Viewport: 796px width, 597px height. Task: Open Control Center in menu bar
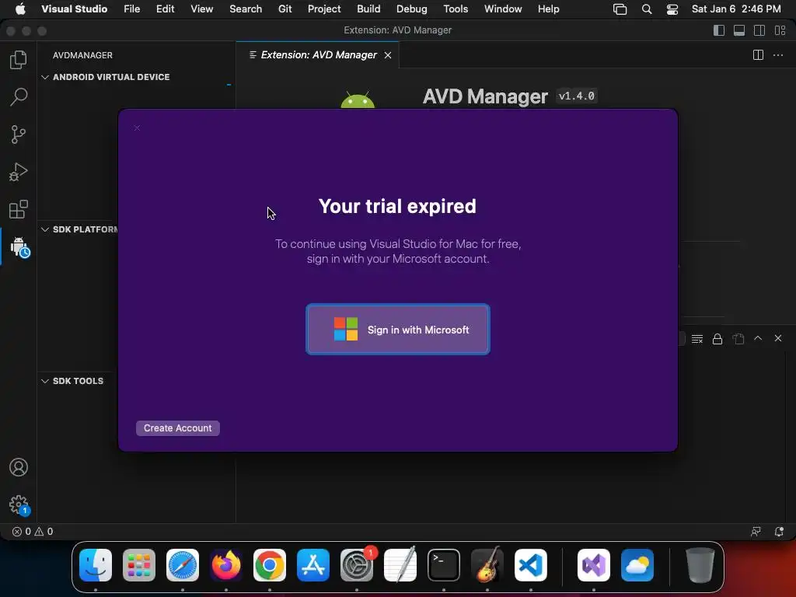pos(672,9)
